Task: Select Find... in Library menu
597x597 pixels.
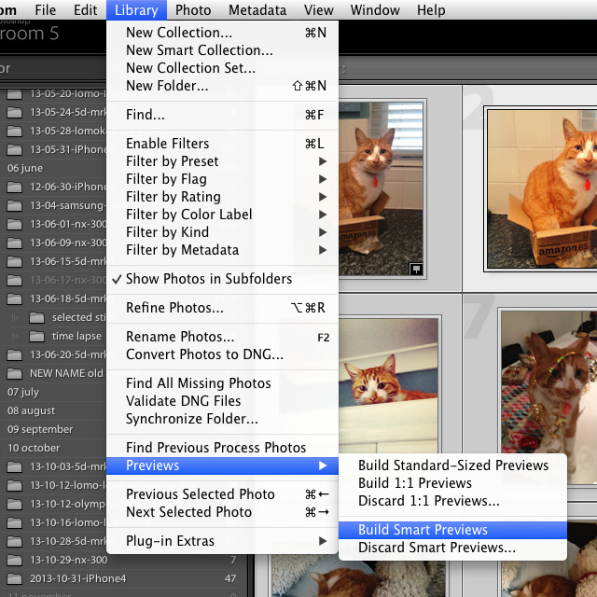Action: coord(222,115)
